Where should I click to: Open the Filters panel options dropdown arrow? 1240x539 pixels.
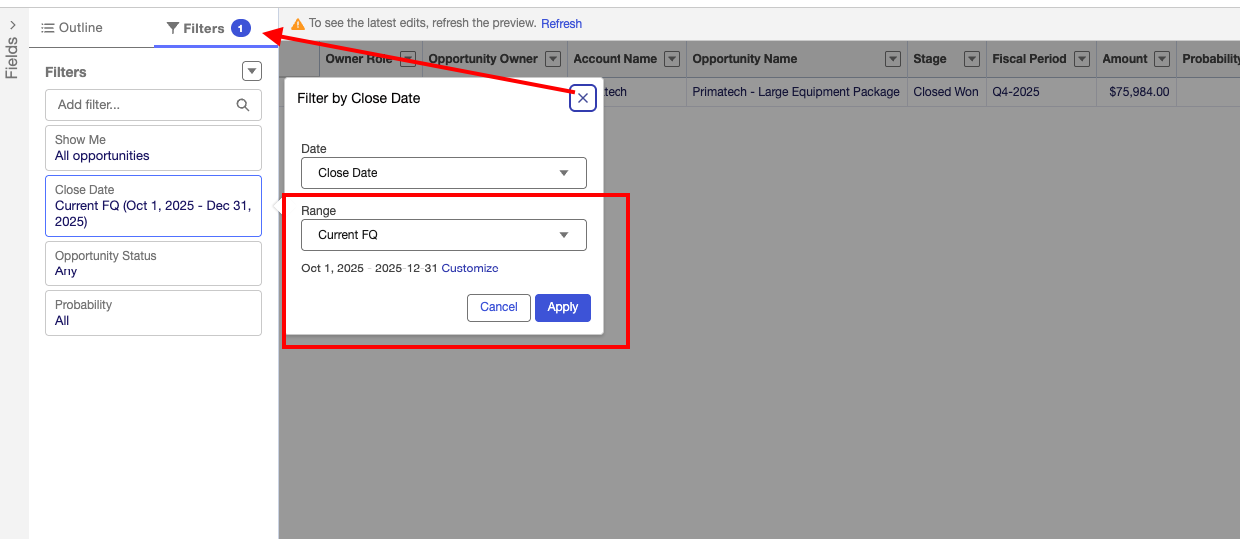tap(252, 71)
